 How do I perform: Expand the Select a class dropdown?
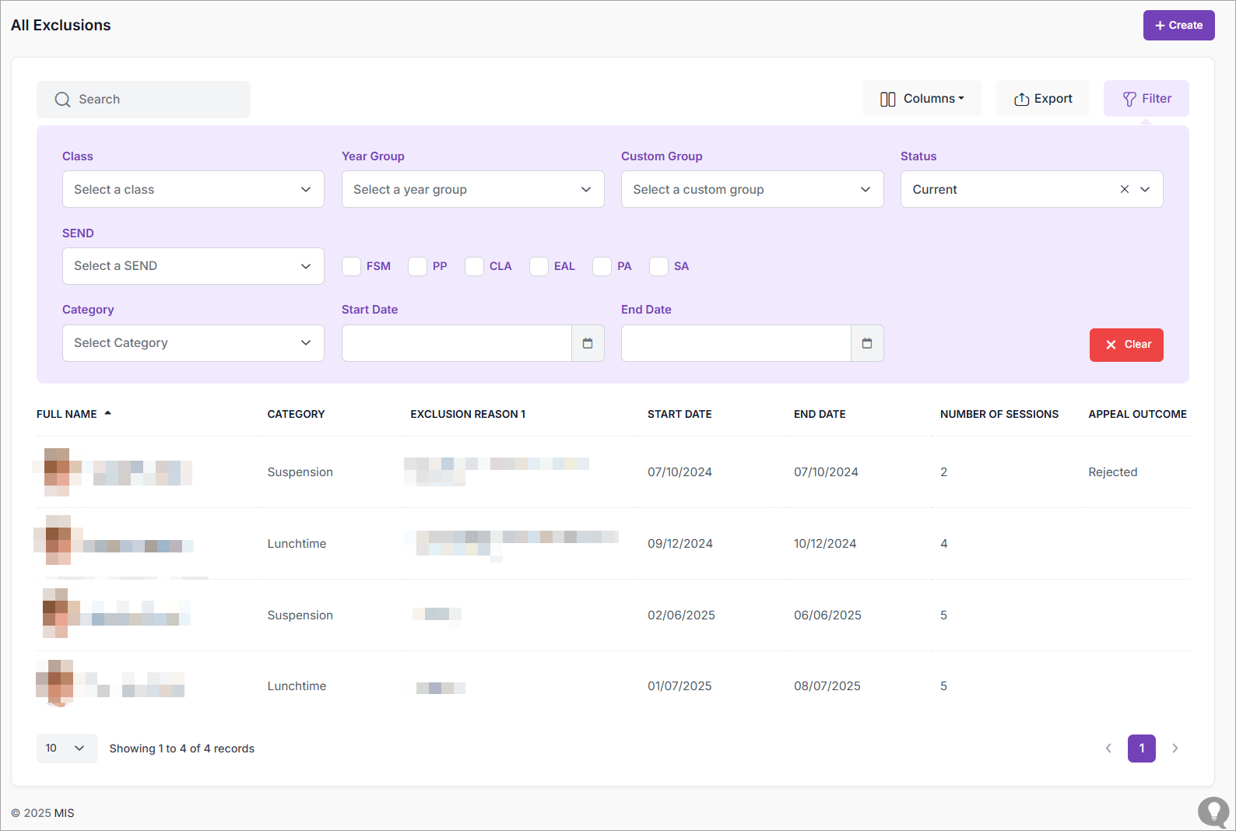pos(193,189)
